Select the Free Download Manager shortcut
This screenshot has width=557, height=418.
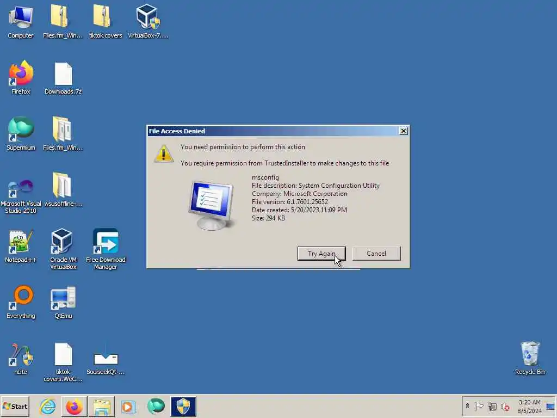(x=106, y=249)
